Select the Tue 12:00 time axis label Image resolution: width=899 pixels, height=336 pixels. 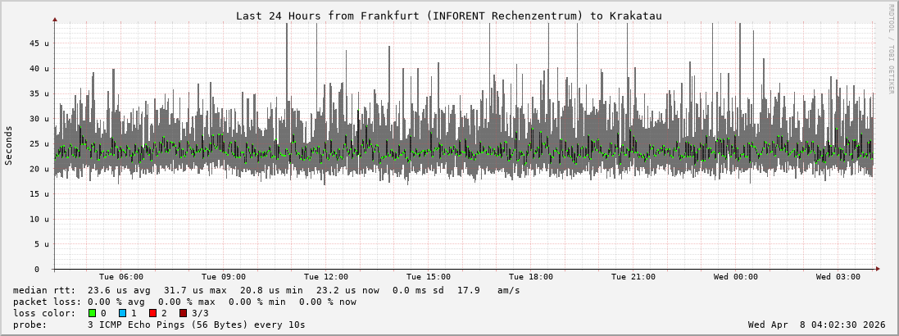(x=325, y=277)
